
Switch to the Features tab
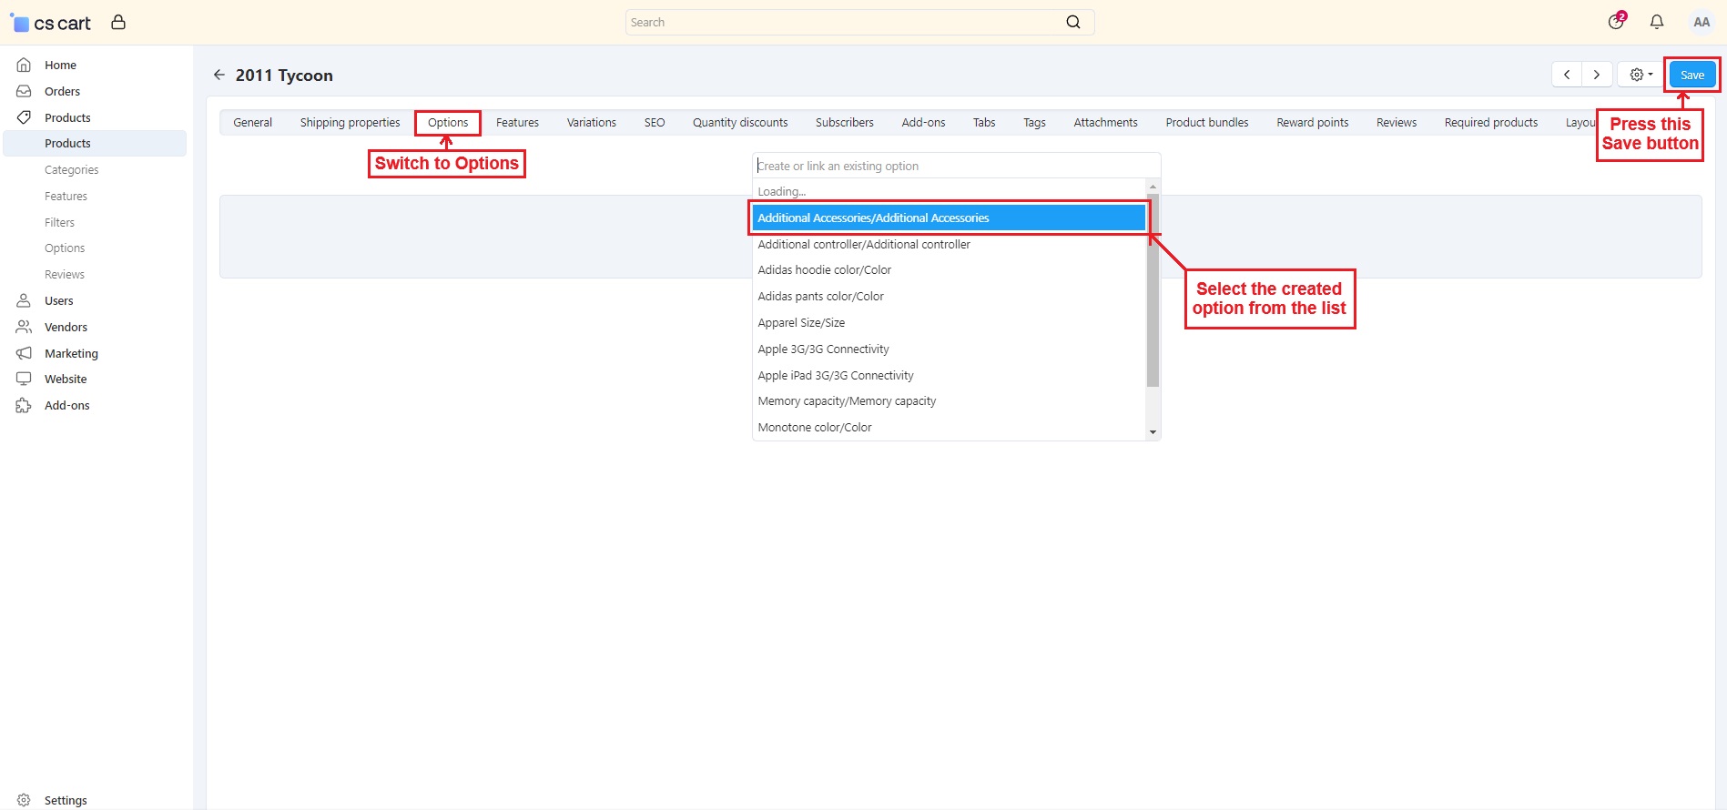(x=517, y=122)
